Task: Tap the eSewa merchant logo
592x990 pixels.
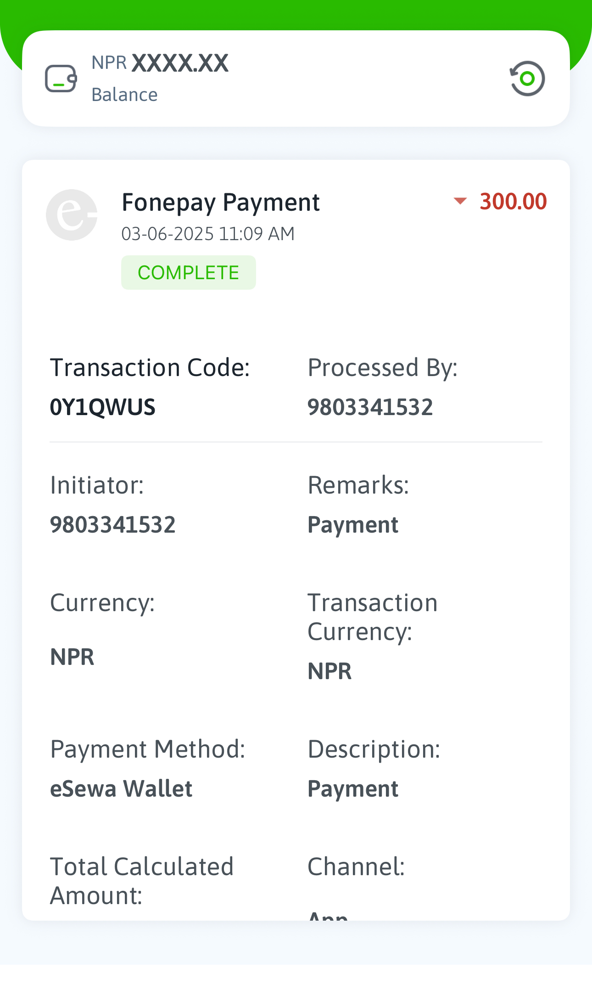Action: click(72, 215)
